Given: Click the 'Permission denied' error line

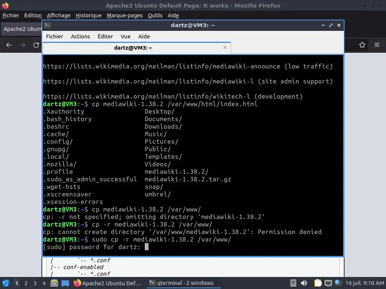Looking at the screenshot, I should click(x=182, y=232).
